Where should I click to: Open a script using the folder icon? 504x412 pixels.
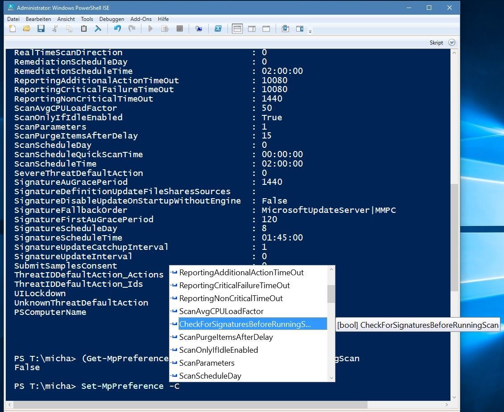[26, 29]
